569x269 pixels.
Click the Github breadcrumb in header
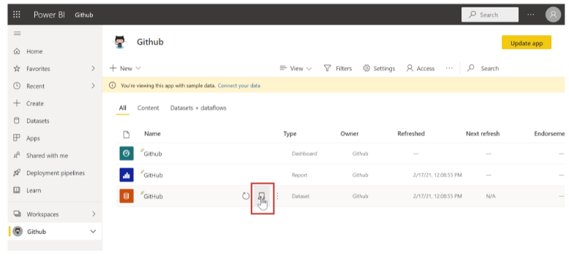click(x=84, y=15)
